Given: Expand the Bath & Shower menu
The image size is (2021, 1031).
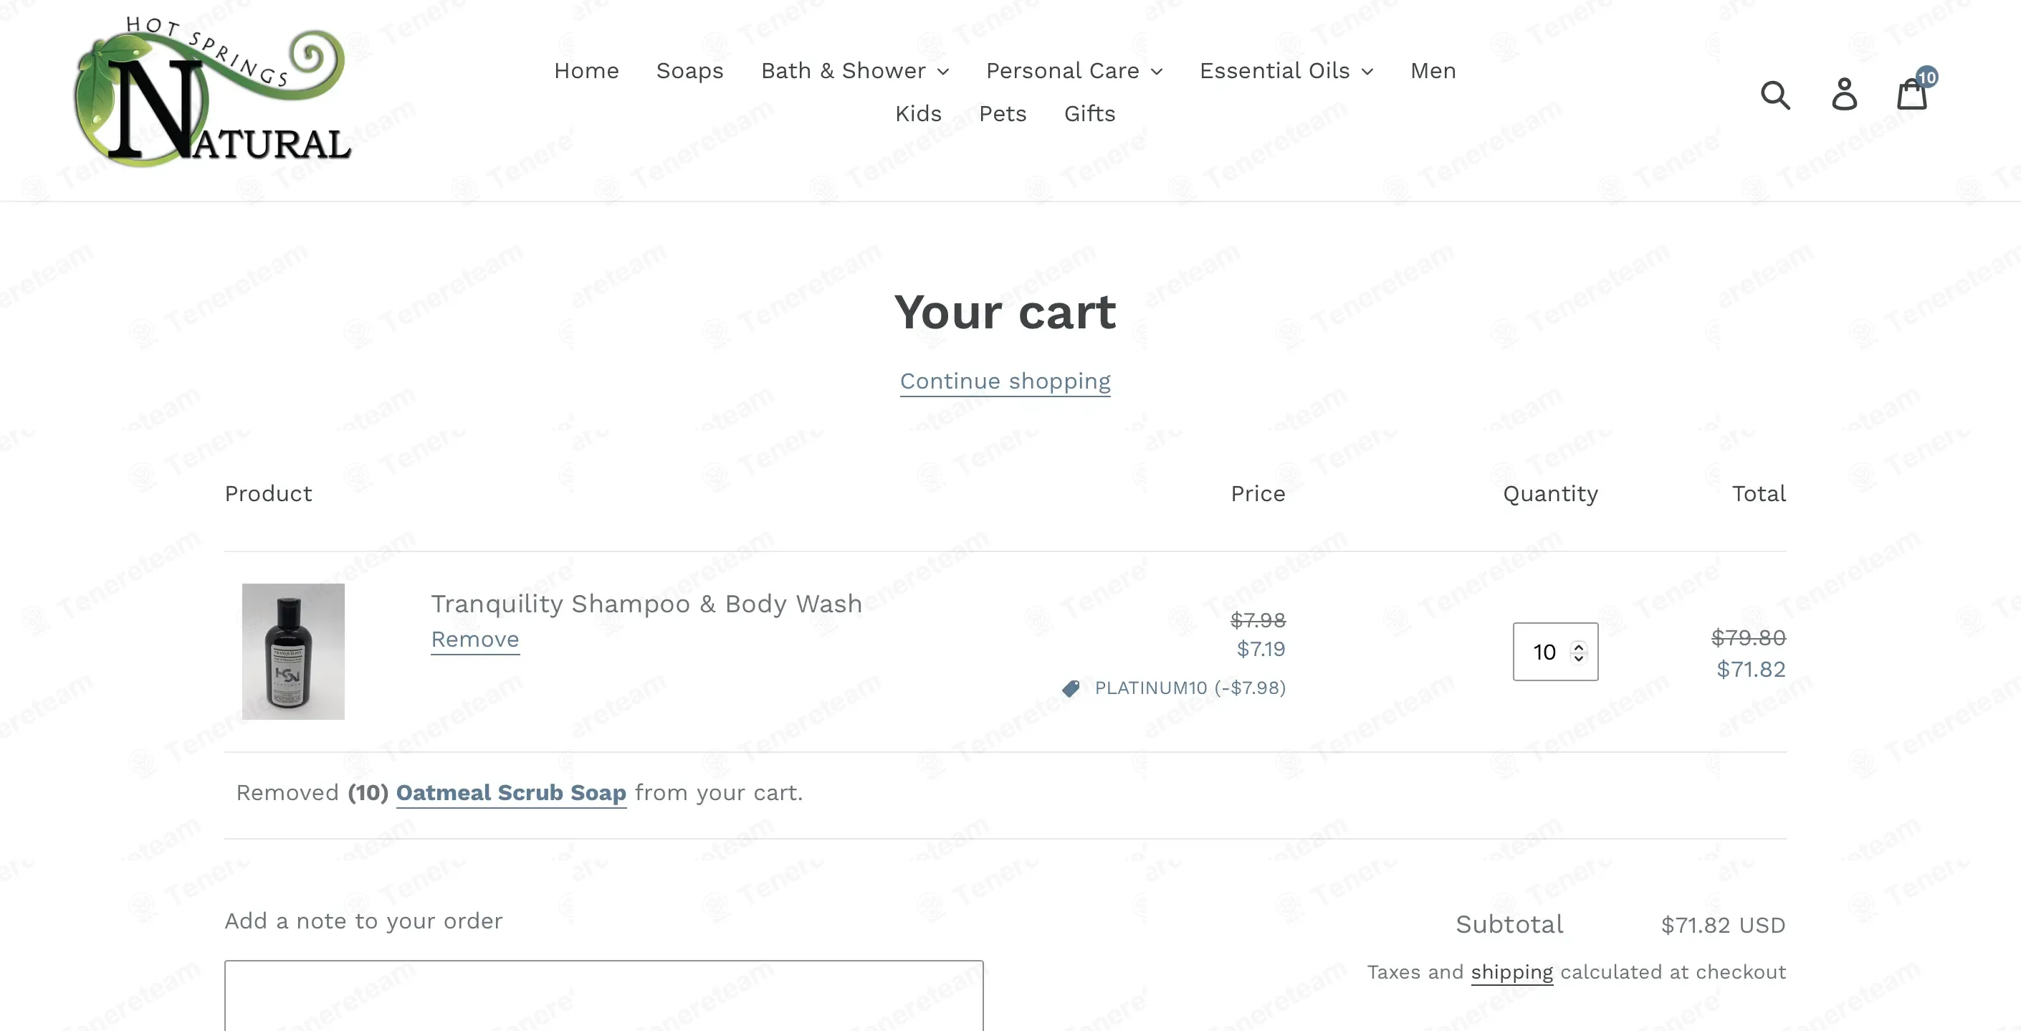Looking at the screenshot, I should click(854, 70).
